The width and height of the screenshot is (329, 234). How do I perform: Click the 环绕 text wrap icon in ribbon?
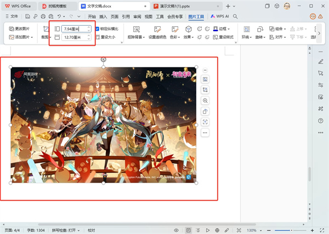247,29
